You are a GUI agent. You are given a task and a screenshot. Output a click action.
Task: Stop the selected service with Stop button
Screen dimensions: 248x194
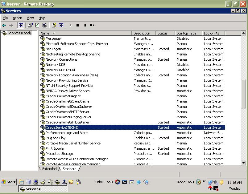pos(78,25)
